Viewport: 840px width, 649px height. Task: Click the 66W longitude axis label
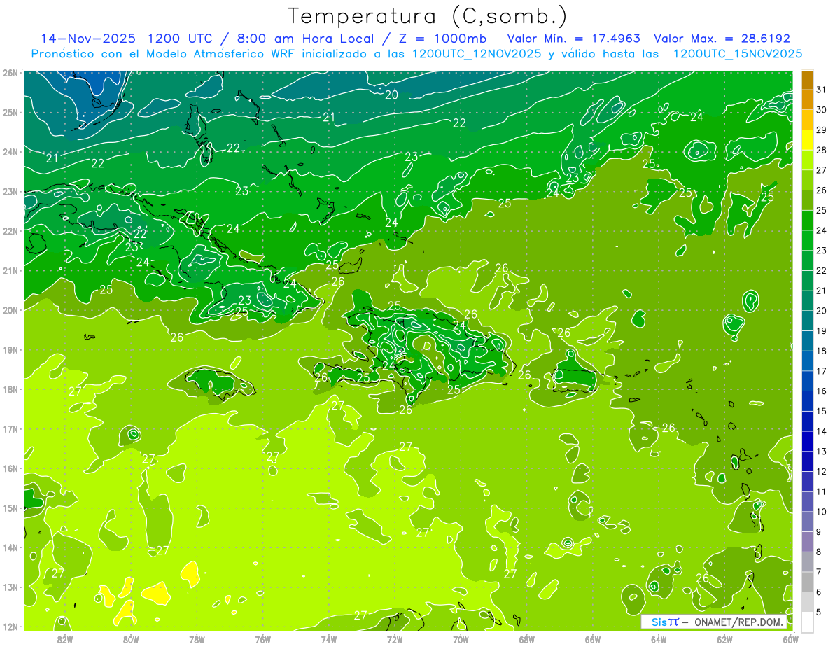[593, 639]
